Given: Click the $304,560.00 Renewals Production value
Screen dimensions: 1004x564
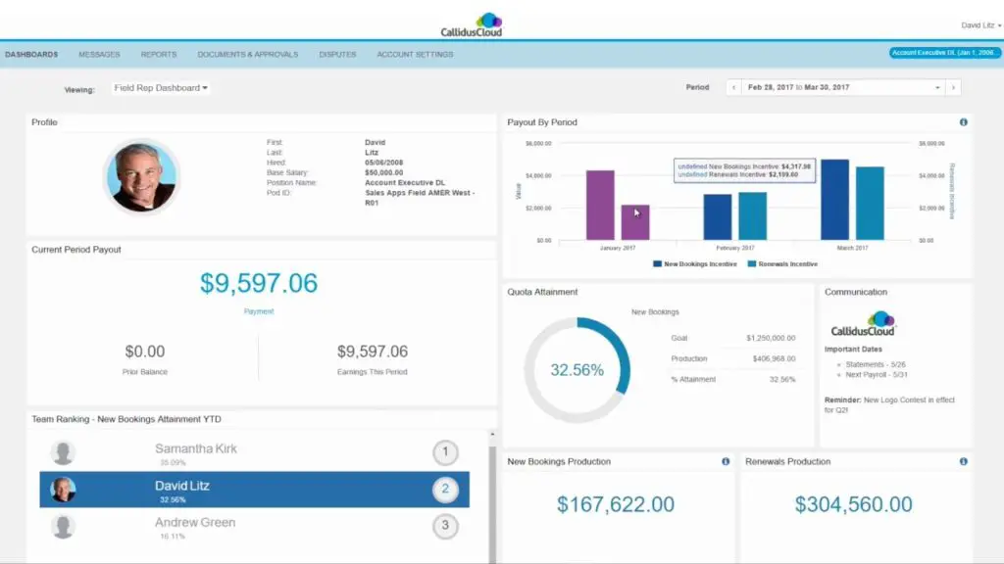Looking at the screenshot, I should (854, 504).
